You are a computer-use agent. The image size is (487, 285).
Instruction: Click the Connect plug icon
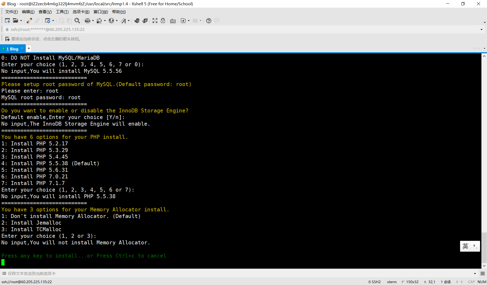coord(29,21)
